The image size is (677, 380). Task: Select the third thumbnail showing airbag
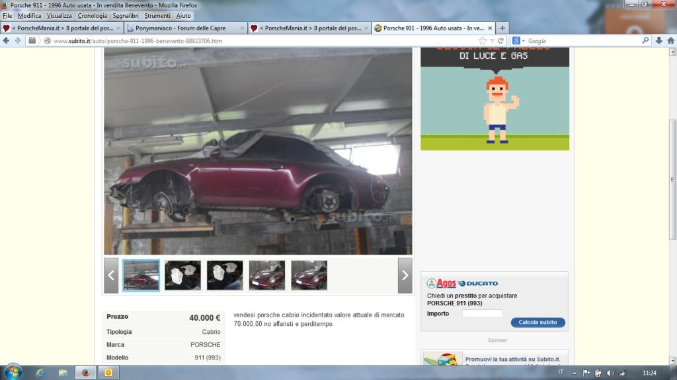[225, 275]
